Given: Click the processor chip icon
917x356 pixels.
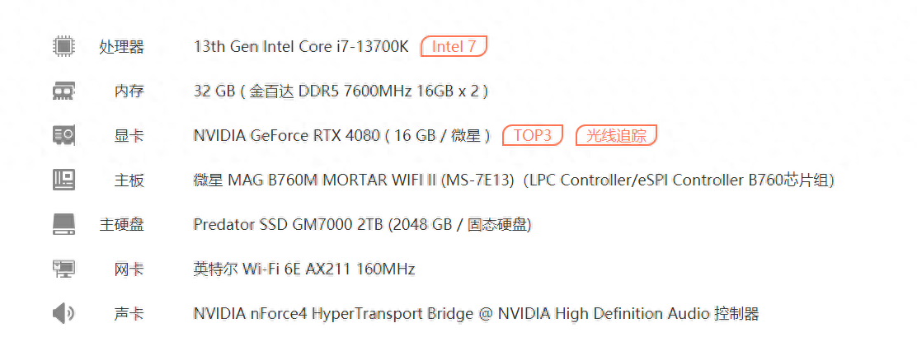Looking at the screenshot, I should click(63, 46).
